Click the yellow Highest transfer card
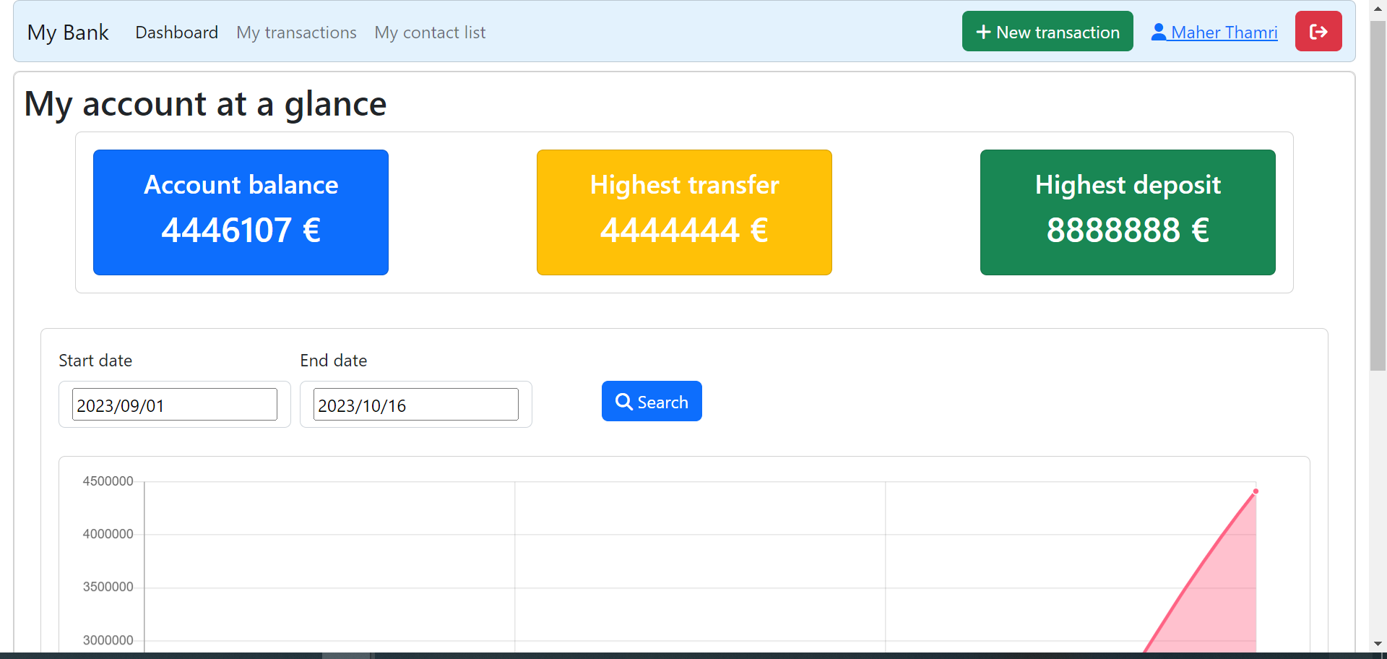The height and width of the screenshot is (659, 1387). (684, 212)
